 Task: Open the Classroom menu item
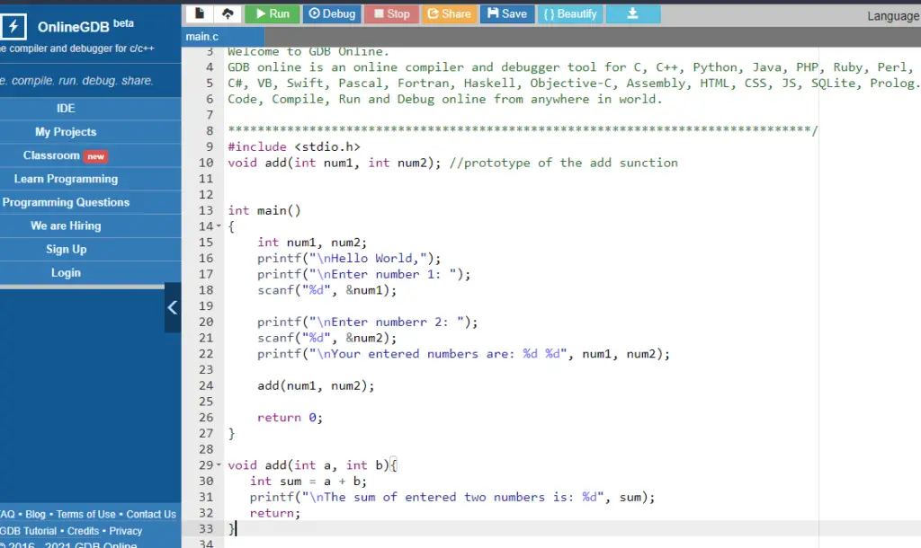pyautogui.click(x=51, y=155)
